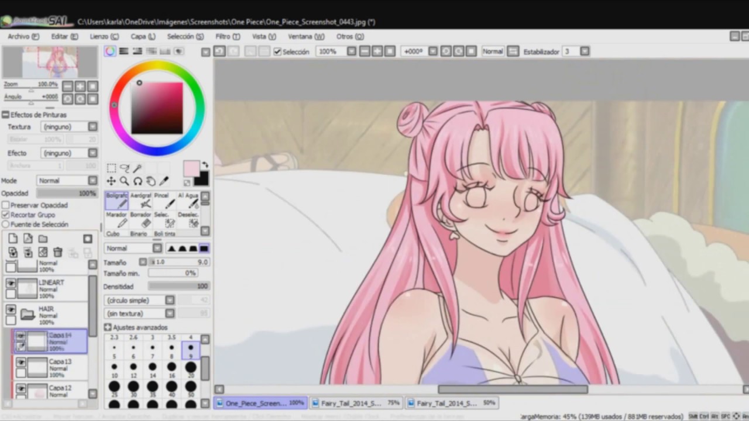Create a new normal layer
This screenshot has width=749, height=421.
13,239
